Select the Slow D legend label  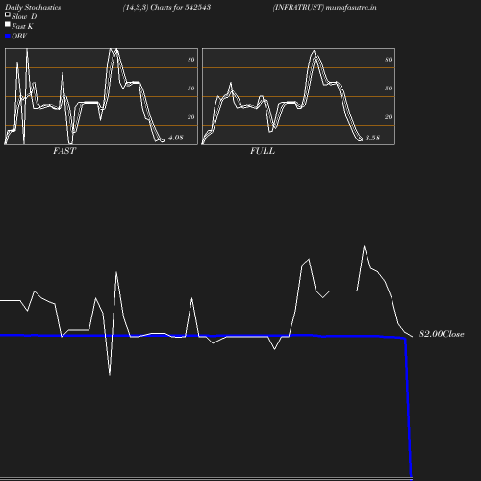pos(24,16)
